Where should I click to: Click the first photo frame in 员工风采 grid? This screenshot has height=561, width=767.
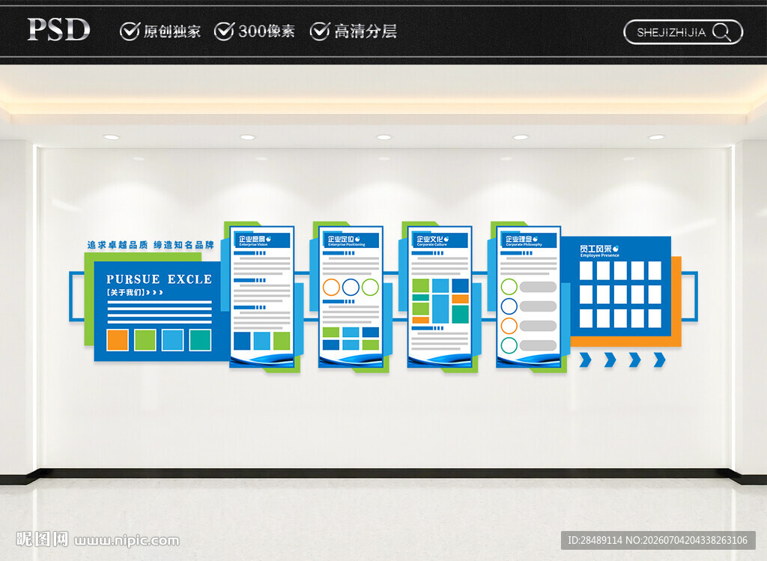[x=586, y=270]
